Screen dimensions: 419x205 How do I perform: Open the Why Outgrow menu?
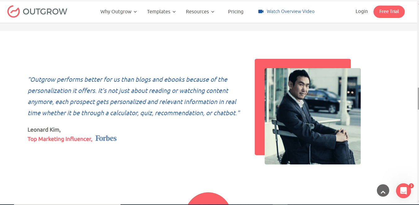tap(116, 12)
